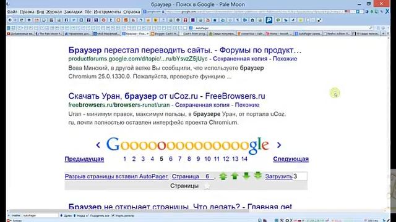The height and width of the screenshot is (222, 396).
Task: Click the Загрузить link
Action: click(278, 176)
